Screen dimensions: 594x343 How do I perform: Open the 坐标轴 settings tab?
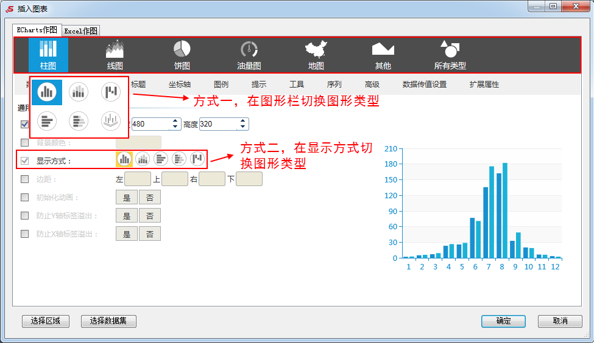pos(180,85)
